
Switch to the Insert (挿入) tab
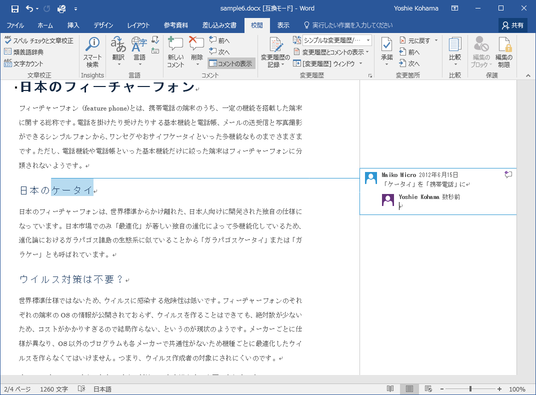[x=73, y=25]
